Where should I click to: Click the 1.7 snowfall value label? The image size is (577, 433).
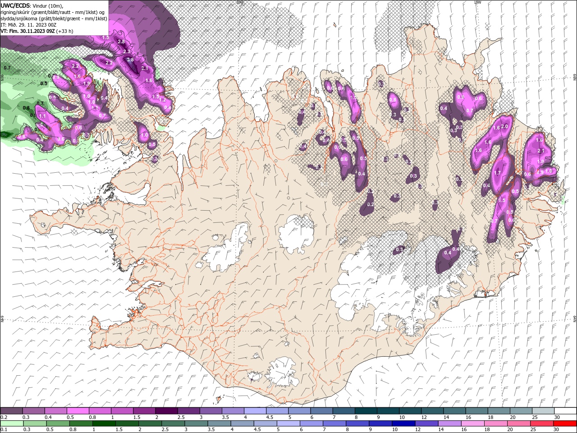tap(498, 173)
